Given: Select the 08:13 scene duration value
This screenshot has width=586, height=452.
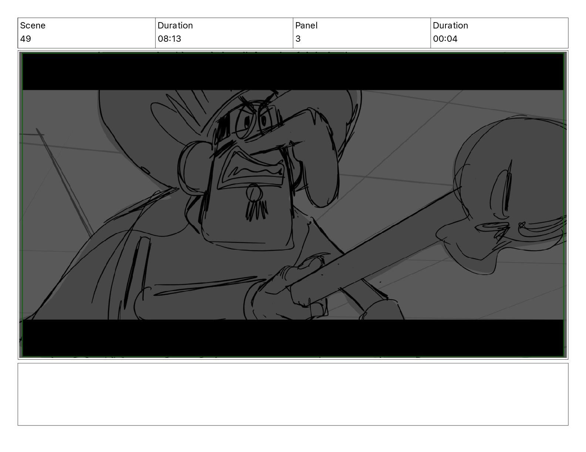Looking at the screenshot, I should click(169, 39).
